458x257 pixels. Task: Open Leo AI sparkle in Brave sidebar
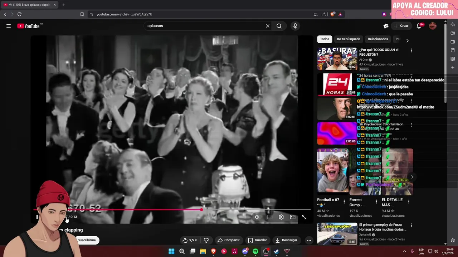(453, 25)
